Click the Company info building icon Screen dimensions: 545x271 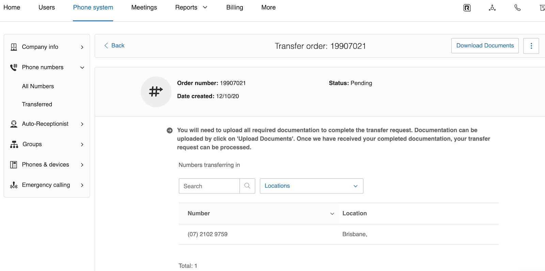point(14,47)
